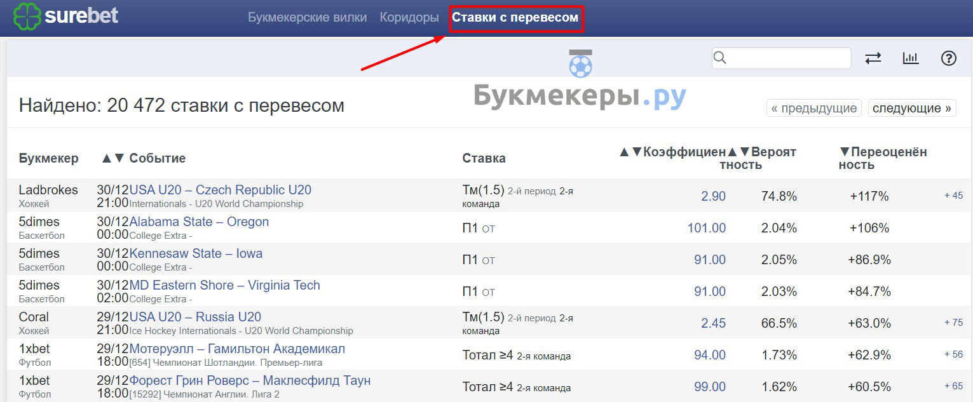973x402 pixels.
Task: Expand + 56 more bets
Action: coord(953,354)
